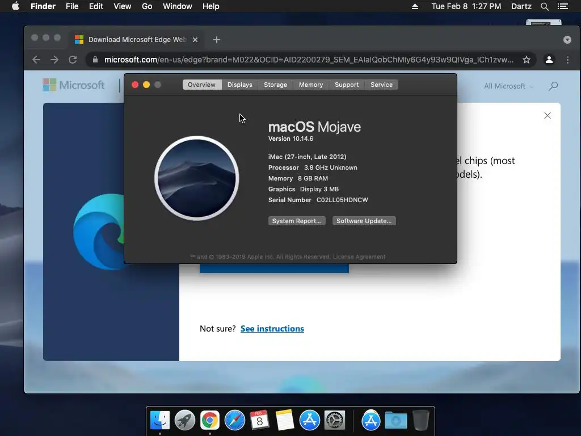This screenshot has height=436, width=581.
Task: Click the site lock icon
Action: pos(95,60)
